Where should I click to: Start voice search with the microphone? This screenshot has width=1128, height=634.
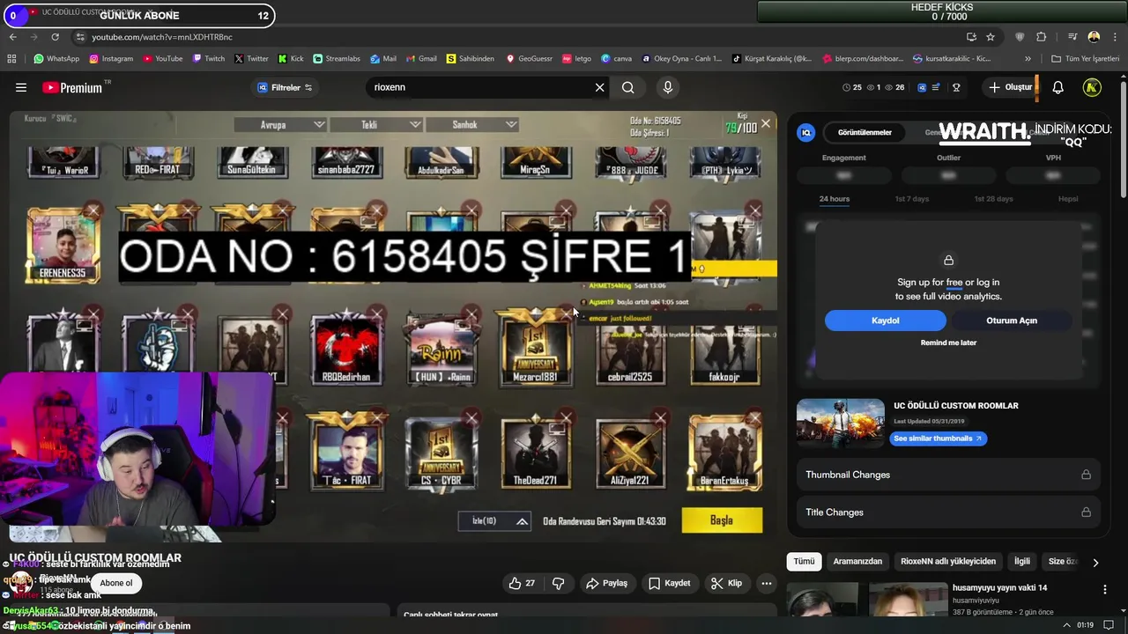(667, 87)
